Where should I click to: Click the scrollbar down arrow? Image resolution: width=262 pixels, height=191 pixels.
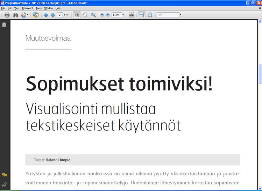tap(260, 188)
